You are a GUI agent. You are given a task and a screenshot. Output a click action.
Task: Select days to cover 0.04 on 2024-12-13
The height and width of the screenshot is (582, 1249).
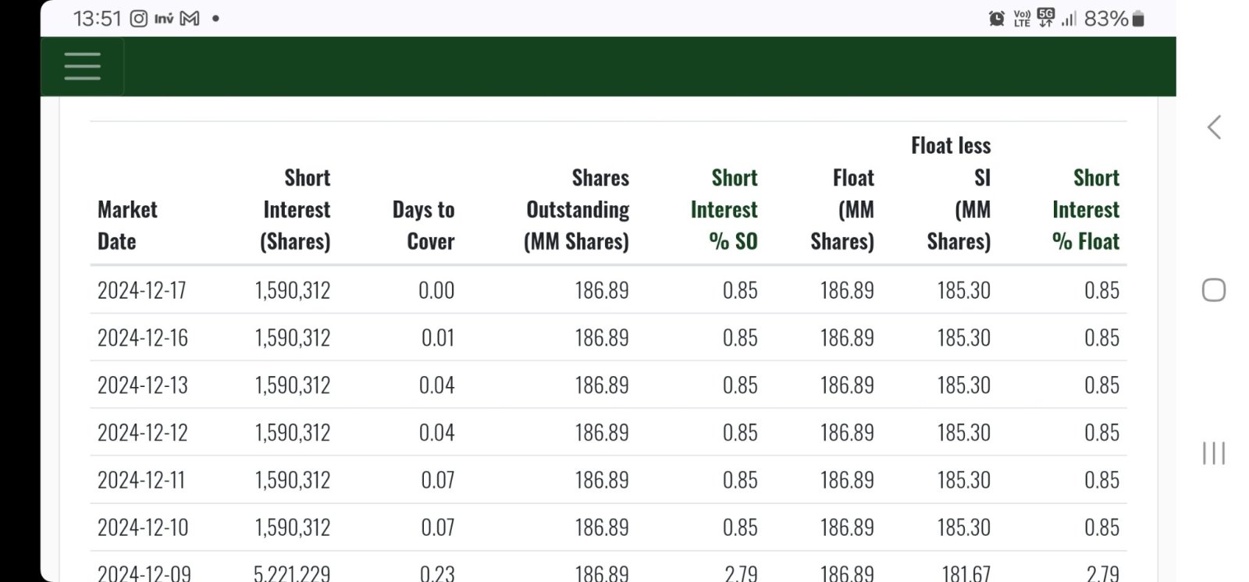(x=436, y=385)
